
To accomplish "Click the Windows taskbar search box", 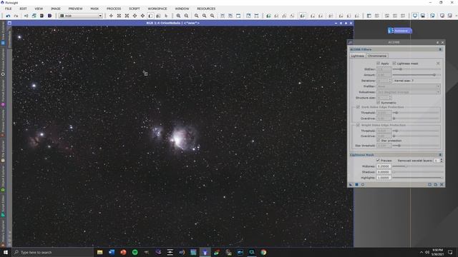I will coord(52,252).
